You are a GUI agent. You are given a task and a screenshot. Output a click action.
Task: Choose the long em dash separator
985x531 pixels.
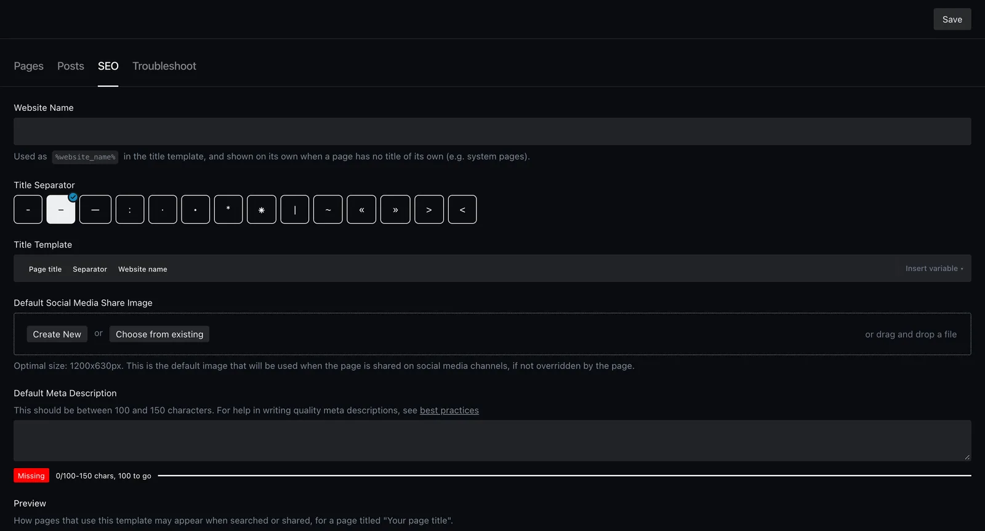pyautogui.click(x=95, y=209)
